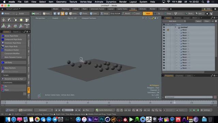Click viewport move/pan control icon

pyautogui.click(x=143, y=18)
